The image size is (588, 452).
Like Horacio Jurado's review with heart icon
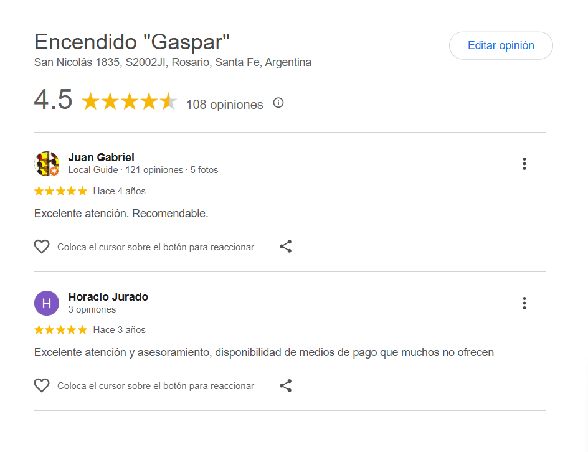(x=42, y=385)
